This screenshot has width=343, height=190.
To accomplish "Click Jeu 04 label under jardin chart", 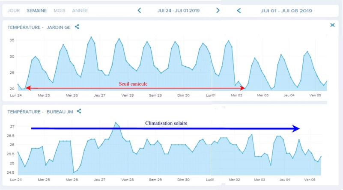I will coord(289,95).
